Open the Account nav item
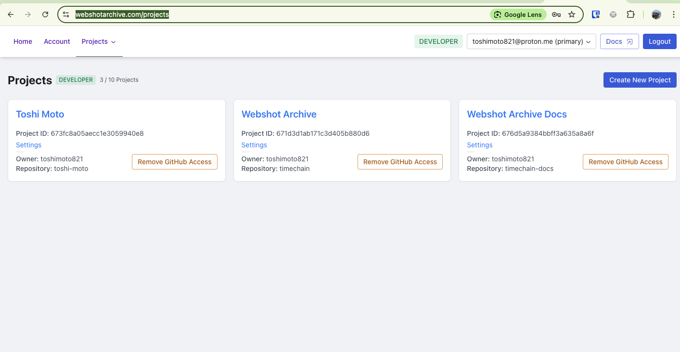The height and width of the screenshot is (352, 680). coord(57,41)
